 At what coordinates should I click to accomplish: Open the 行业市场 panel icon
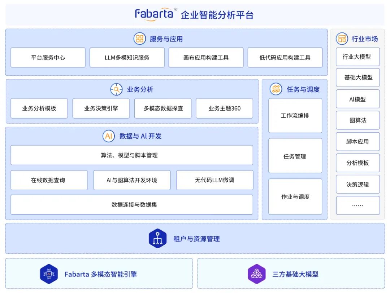click(x=342, y=39)
